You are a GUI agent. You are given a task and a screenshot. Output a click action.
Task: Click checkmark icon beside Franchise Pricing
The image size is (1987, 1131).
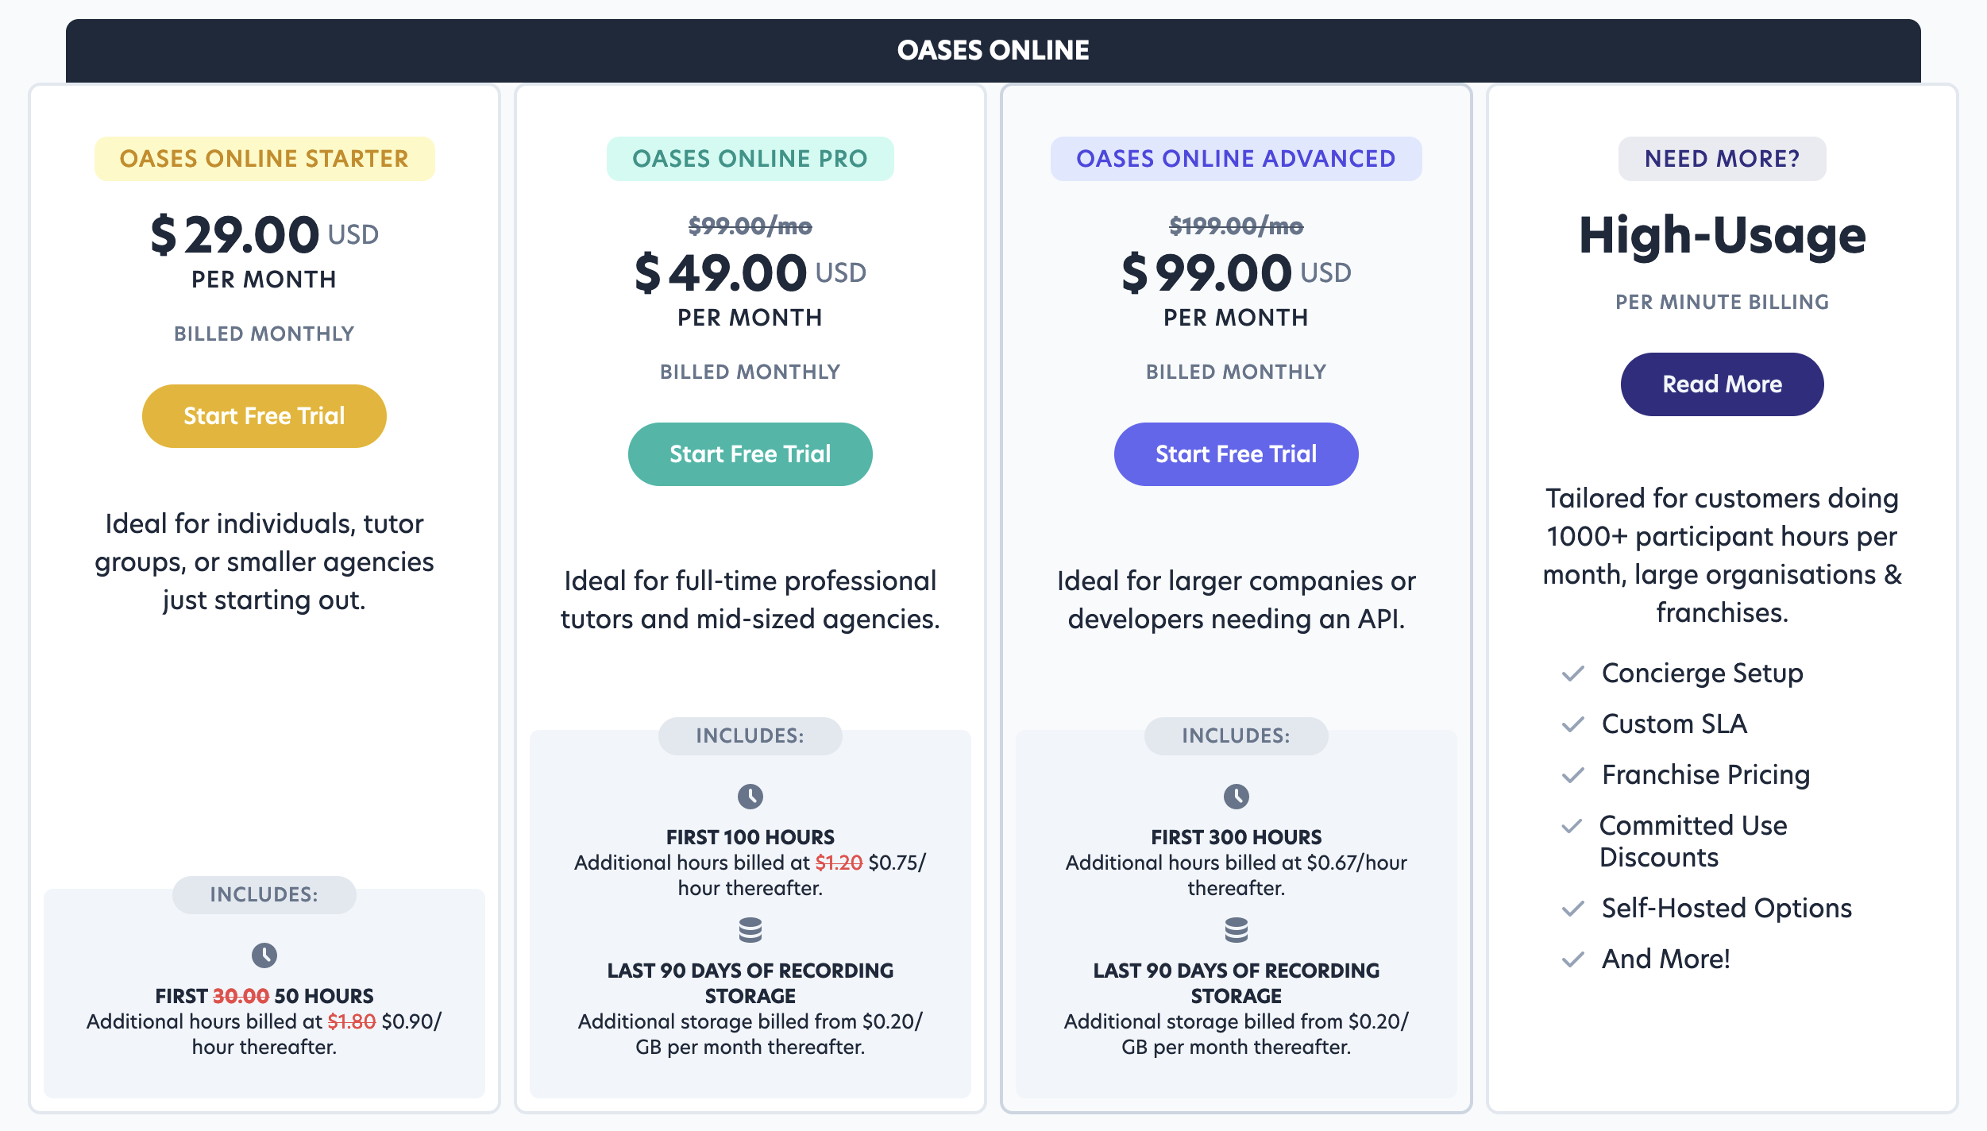pyautogui.click(x=1573, y=775)
